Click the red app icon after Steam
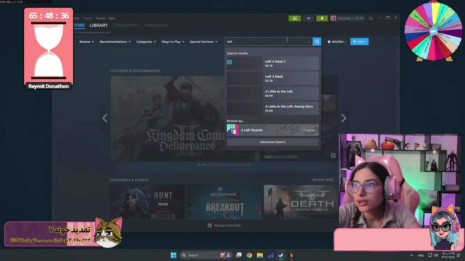Viewport: 465px width, 261px height. [291, 255]
